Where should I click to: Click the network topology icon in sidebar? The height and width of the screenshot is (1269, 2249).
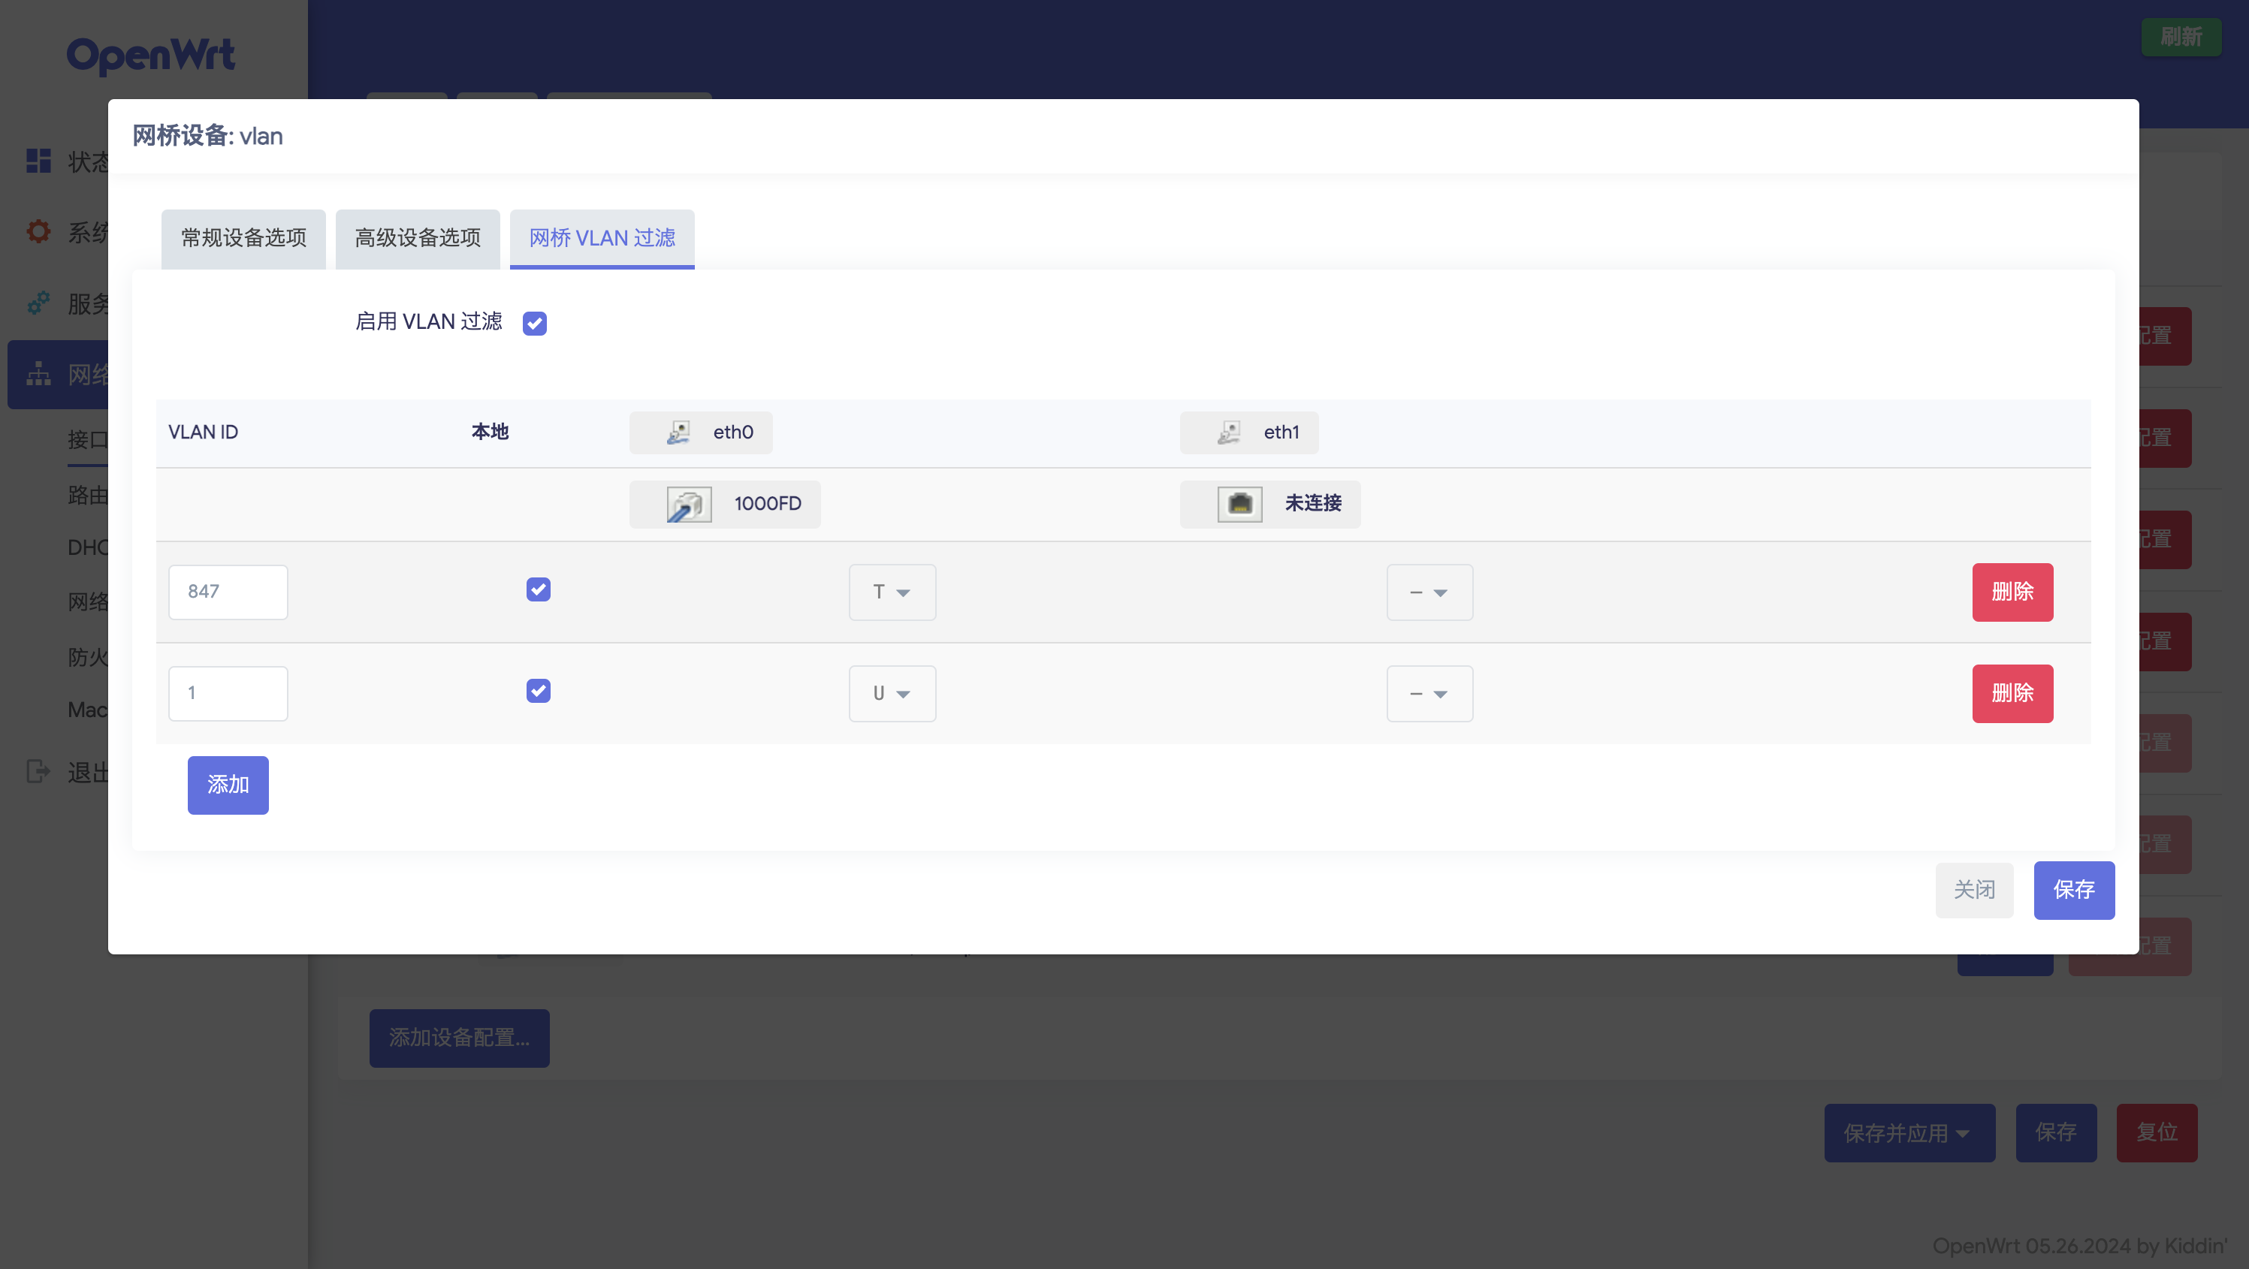click(38, 373)
